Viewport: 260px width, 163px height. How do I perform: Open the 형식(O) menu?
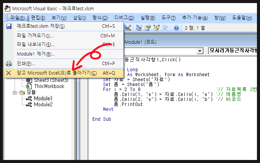point(100,18)
